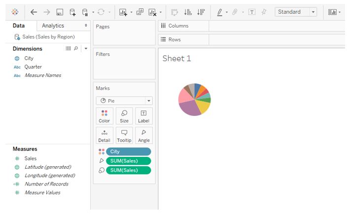The image size is (351, 218).
Task: Click the Undo back arrow
Action: pos(34,12)
